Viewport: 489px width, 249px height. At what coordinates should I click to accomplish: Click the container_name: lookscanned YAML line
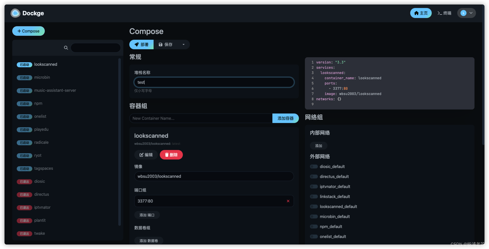coord(353,78)
